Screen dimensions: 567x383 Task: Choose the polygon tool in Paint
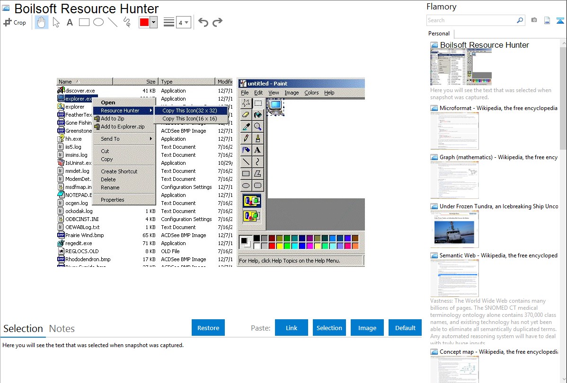(x=258, y=174)
